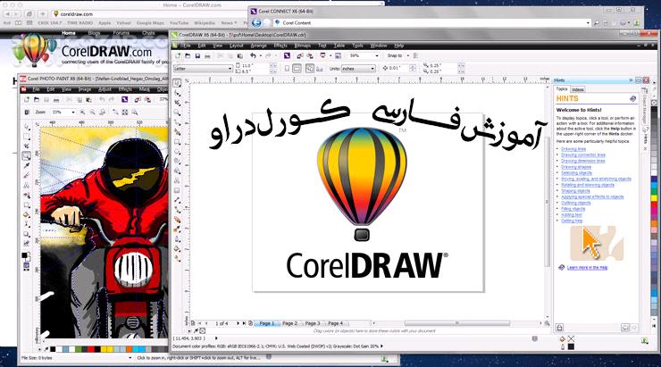Click Zoom out magnifier on PHOTO-PAINT property bar
This screenshot has width=661, height=367.
pos(92,113)
